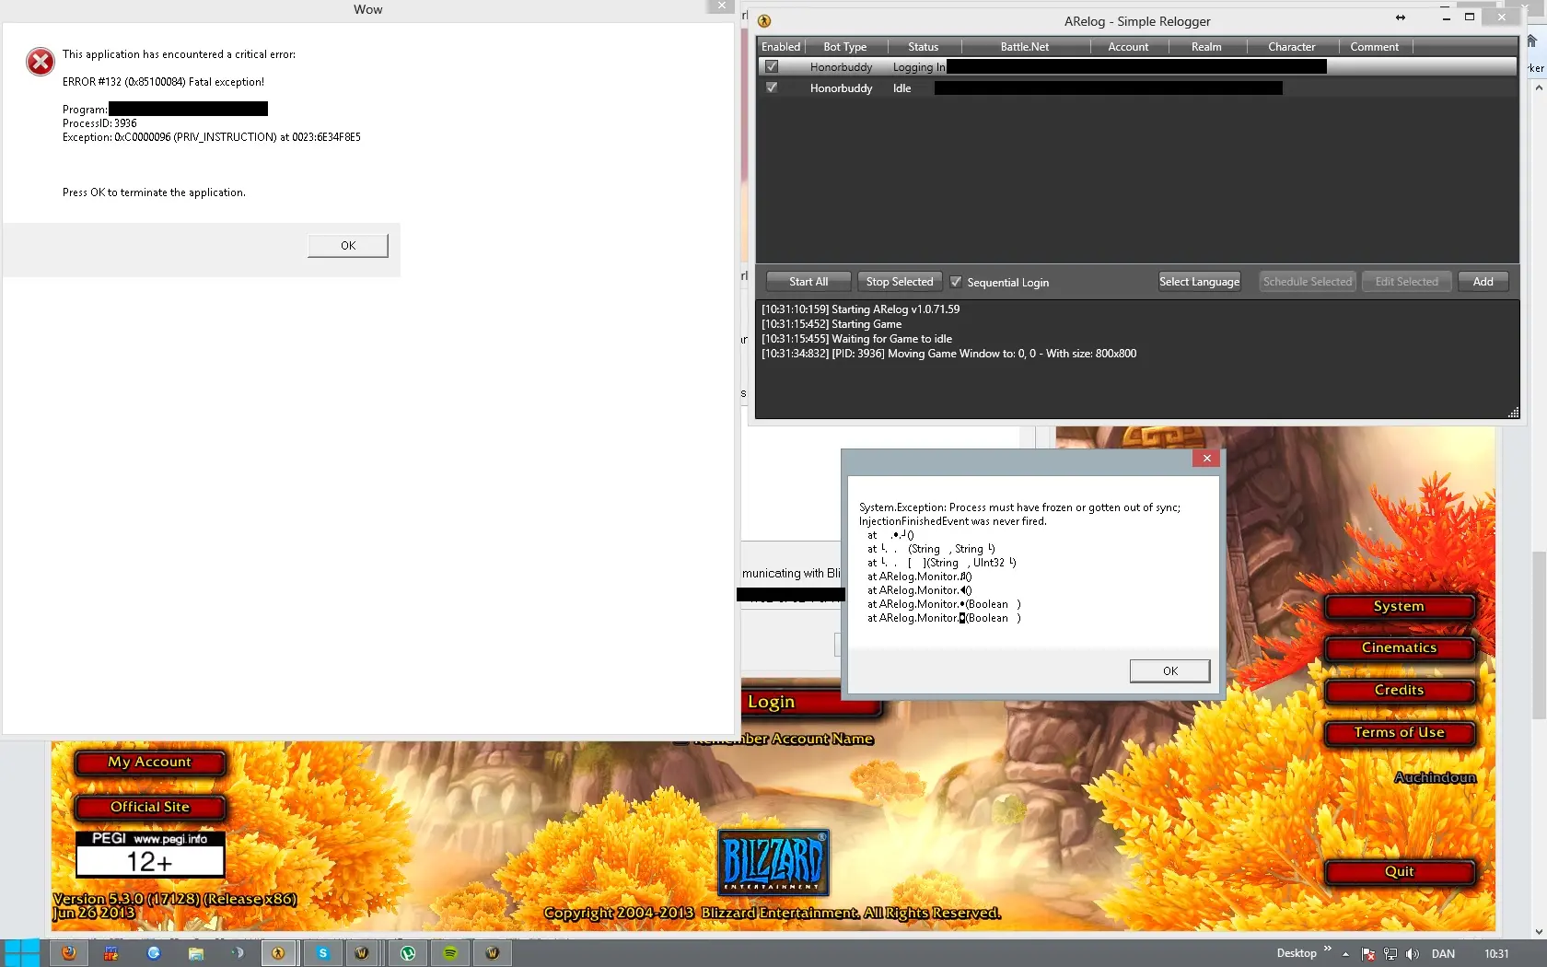Uncheck Enabled for the Logging In Honorbuddy row

(772, 66)
